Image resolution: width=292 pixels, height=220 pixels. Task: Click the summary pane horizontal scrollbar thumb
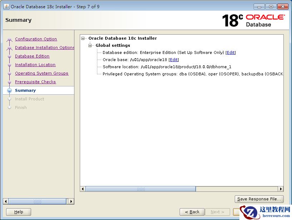coord(141,189)
